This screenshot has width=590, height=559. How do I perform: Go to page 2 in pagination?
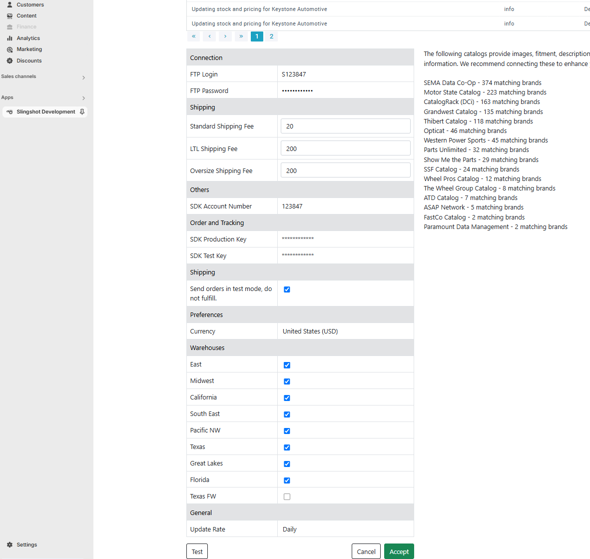271,36
